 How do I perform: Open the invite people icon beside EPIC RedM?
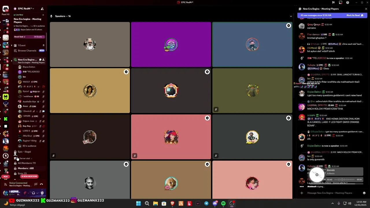pyautogui.click(x=42, y=9)
